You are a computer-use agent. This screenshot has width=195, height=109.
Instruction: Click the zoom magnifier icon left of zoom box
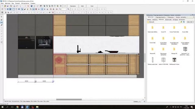[x=60, y=9]
